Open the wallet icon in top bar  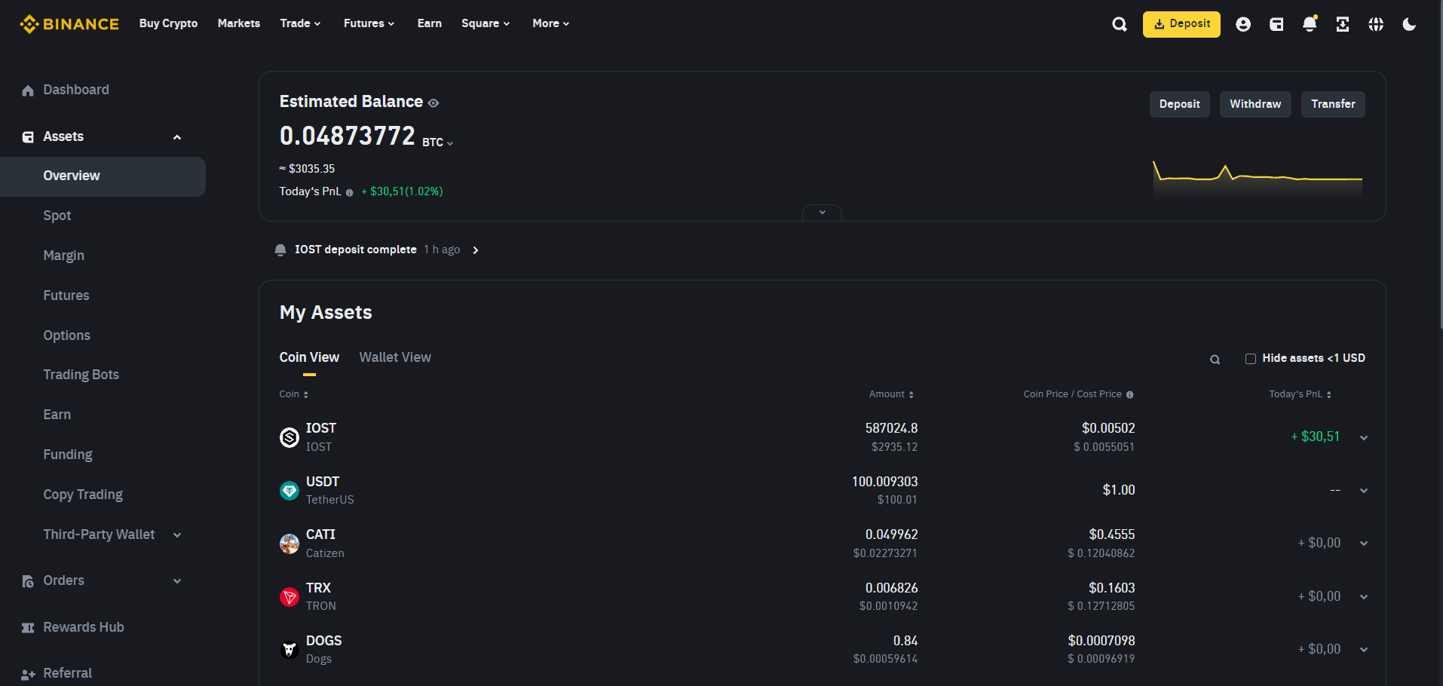(1276, 24)
